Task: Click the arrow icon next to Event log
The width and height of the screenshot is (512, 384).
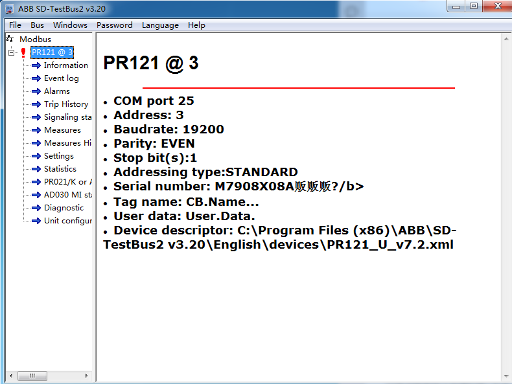Action: point(36,78)
